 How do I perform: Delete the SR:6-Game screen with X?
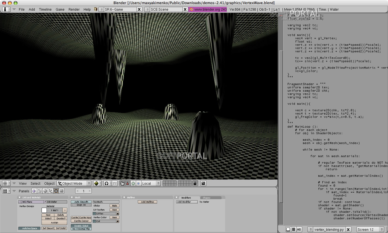139,9
